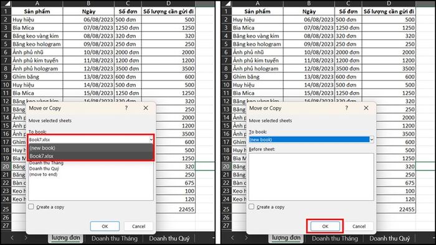Viewport: 436px width, 245px height.
Task: Click cell 2000 đơn in right window
Action: coord(348,52)
